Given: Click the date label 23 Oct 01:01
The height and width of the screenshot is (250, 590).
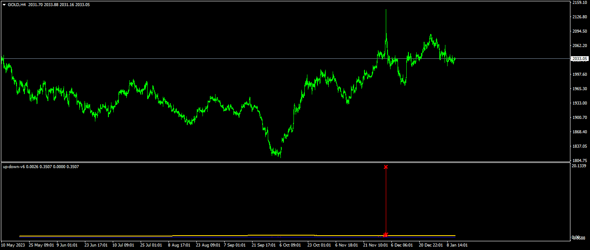Looking at the screenshot, I should [320, 245].
